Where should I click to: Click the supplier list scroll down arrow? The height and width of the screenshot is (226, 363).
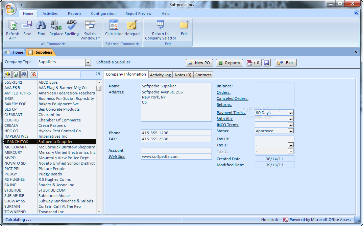(x=99, y=211)
